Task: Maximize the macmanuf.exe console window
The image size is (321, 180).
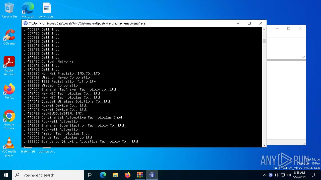Action: tap(249, 23)
